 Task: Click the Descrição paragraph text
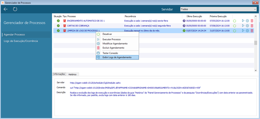pyautogui.click(x=162, y=94)
